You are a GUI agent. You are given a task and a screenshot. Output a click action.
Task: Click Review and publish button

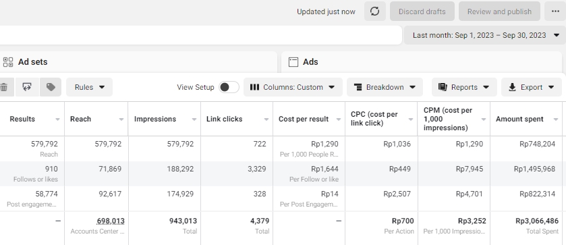499,11
